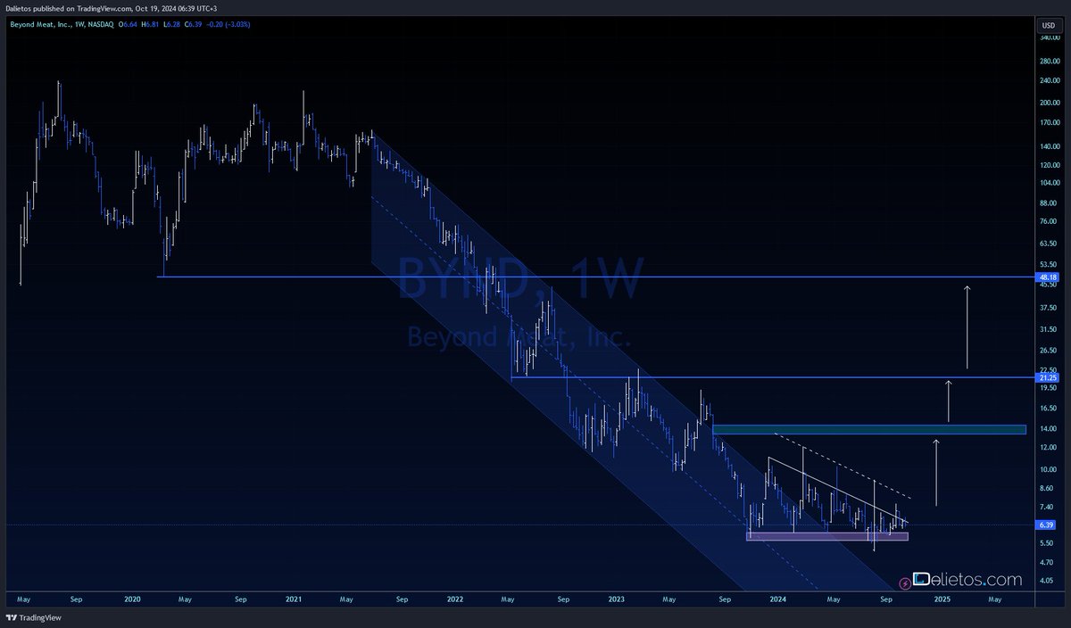This screenshot has height=628, width=1071.
Task: Select the 21.25 price line label
Action: (x=1048, y=378)
